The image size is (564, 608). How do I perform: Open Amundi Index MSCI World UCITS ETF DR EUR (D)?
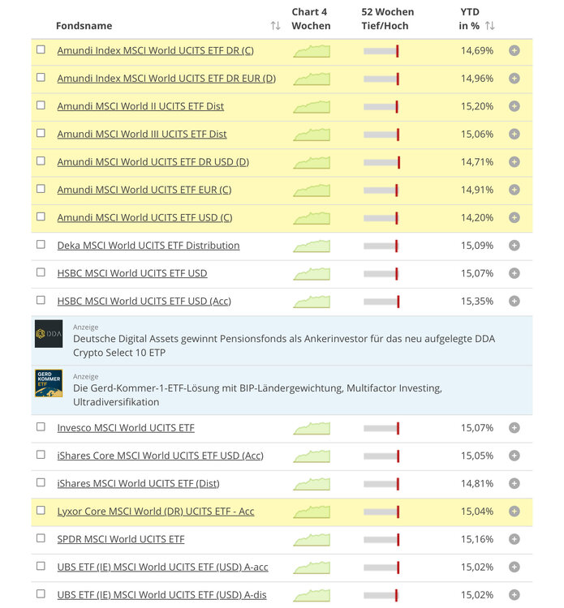coord(166,79)
